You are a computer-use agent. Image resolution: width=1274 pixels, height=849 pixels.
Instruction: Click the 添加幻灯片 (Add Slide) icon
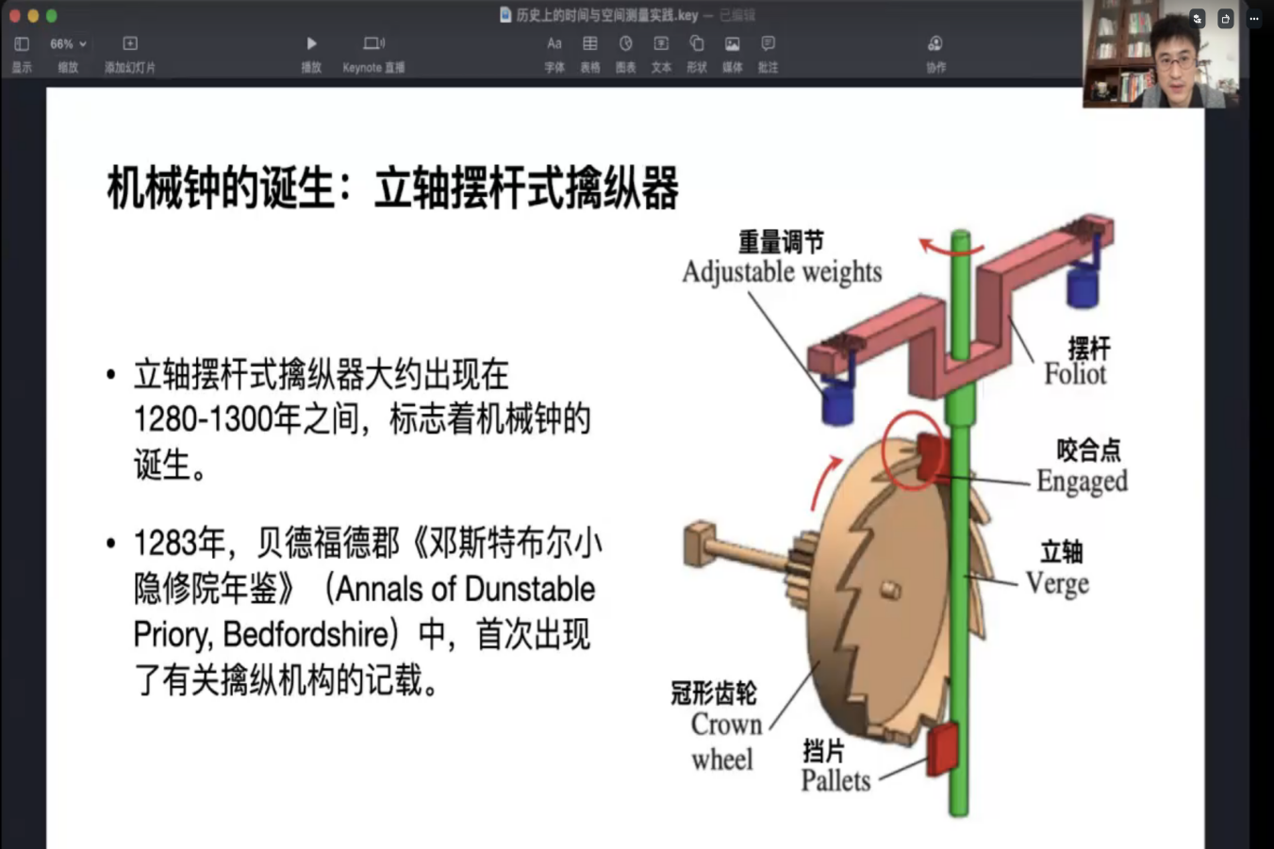pos(130,43)
